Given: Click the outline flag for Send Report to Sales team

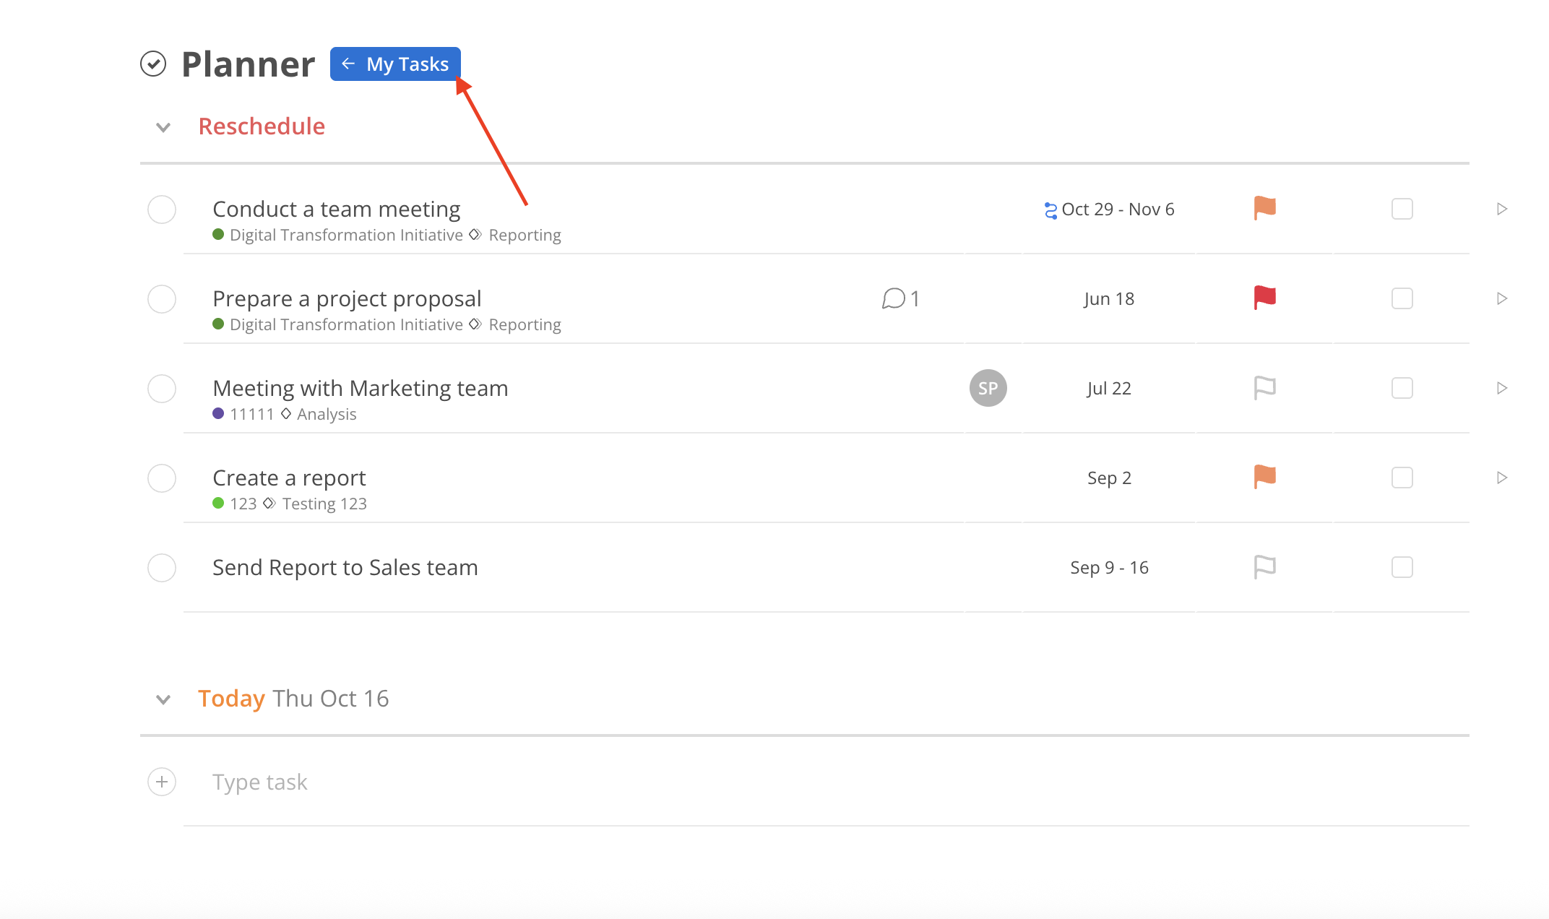Looking at the screenshot, I should (1264, 567).
